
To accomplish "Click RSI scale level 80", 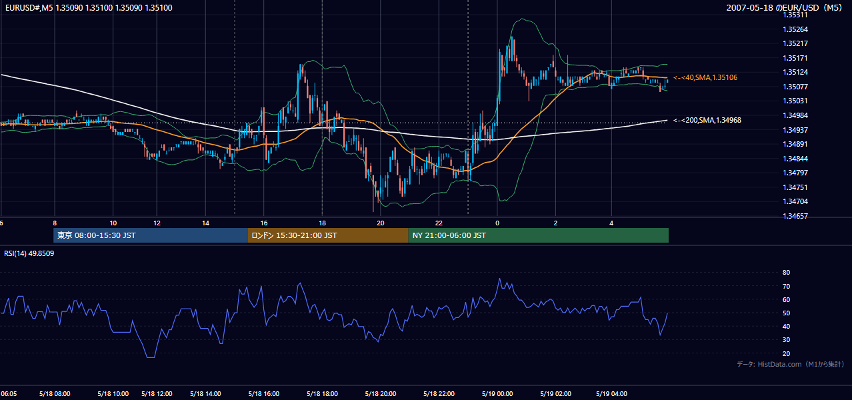I will (786, 273).
